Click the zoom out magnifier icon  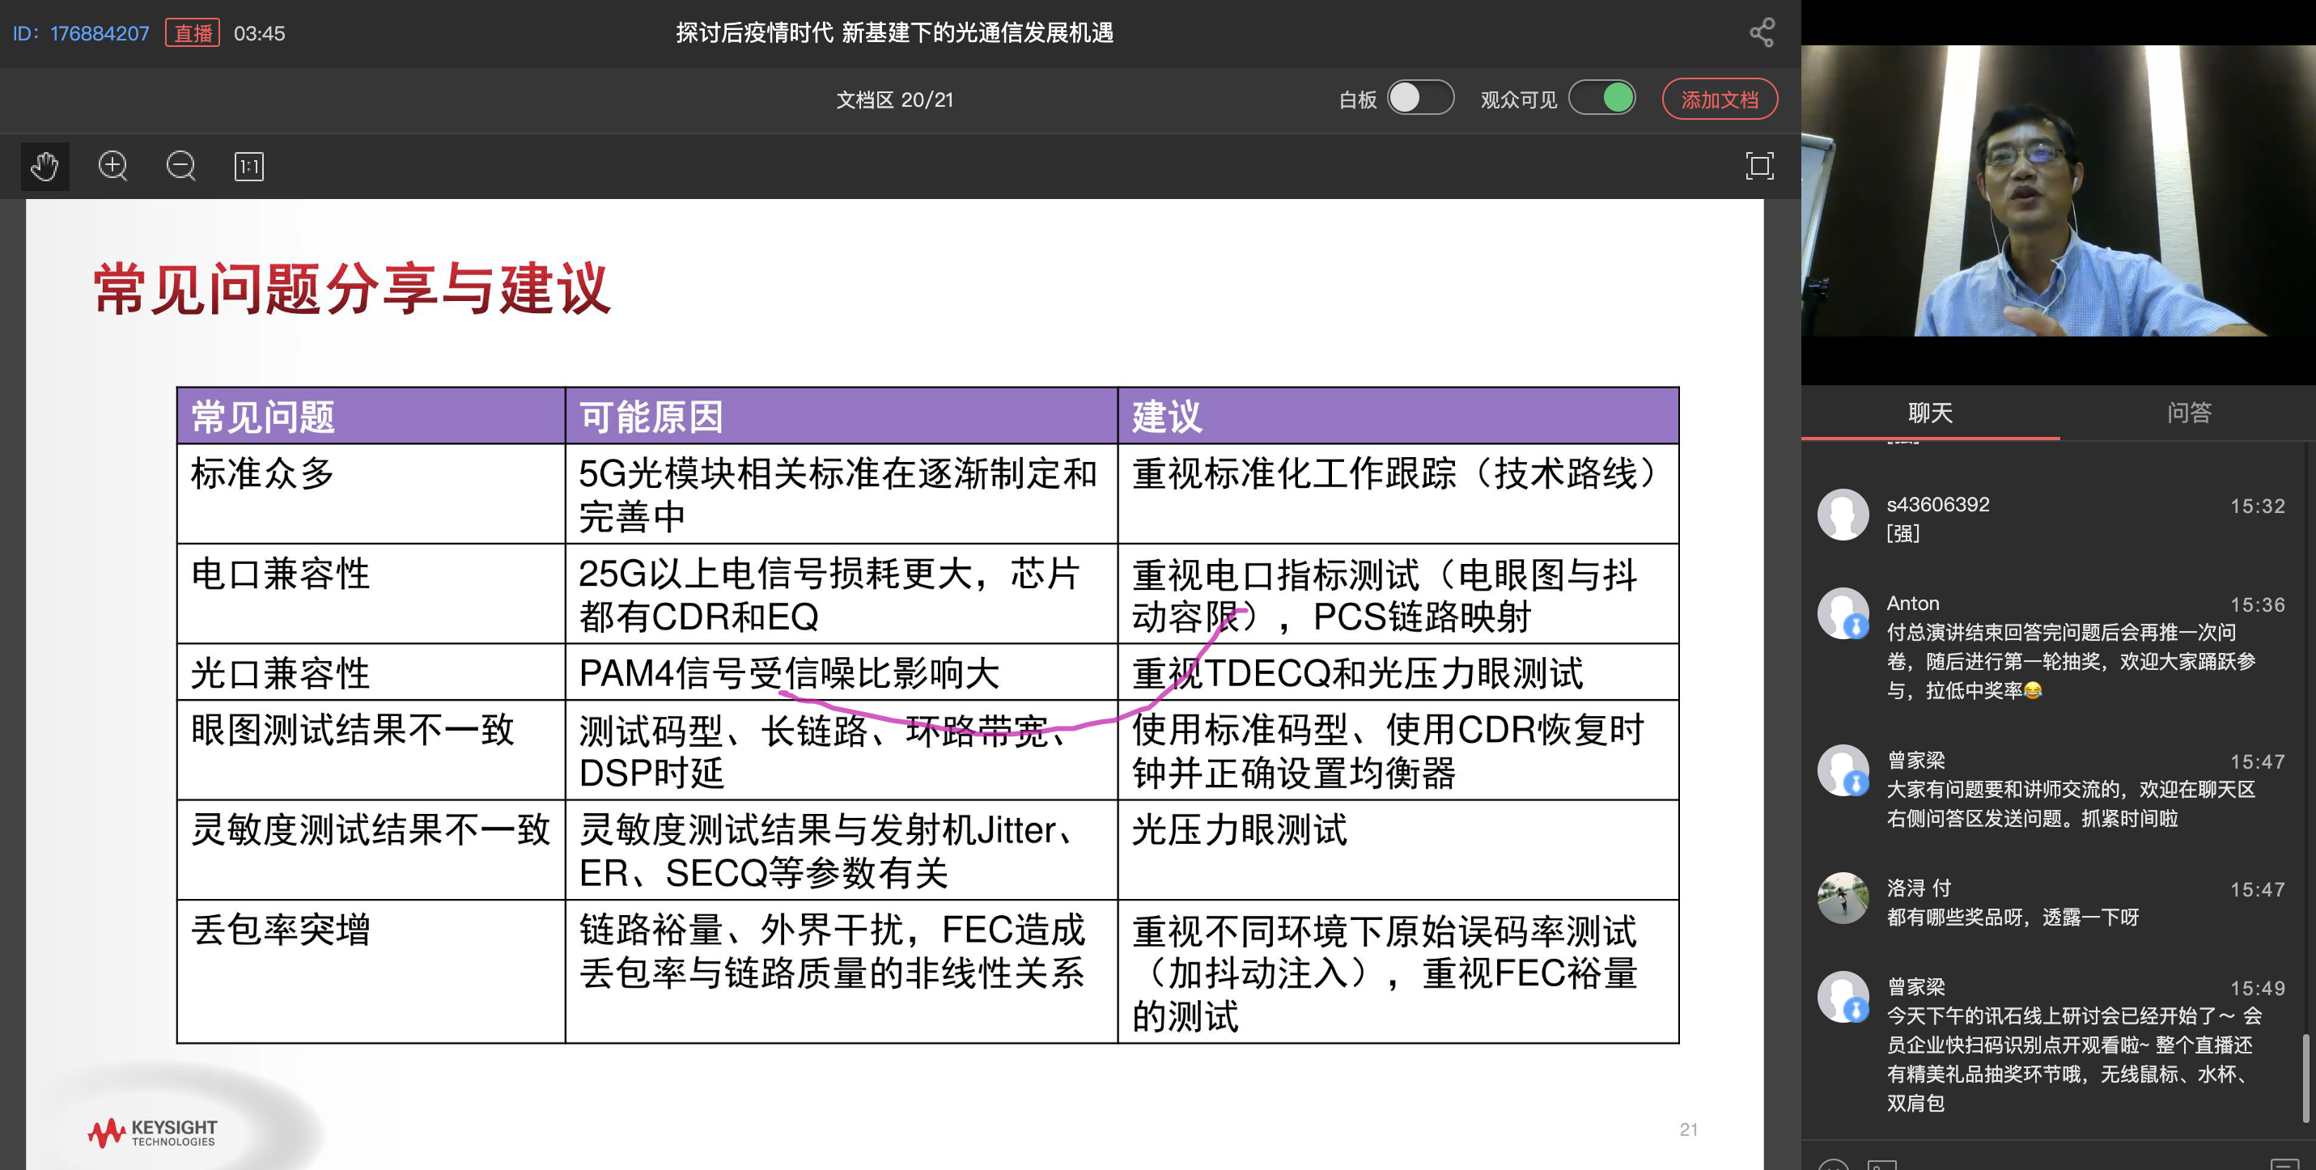[x=180, y=166]
